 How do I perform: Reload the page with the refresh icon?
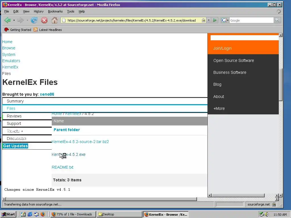[x=34, y=20]
